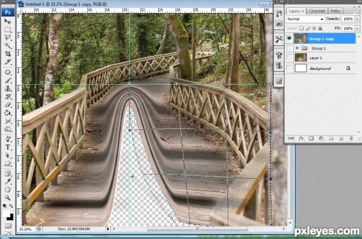The height and width of the screenshot is (239, 362).
Task: Select the Notes tool
Action: [x=8, y=173]
